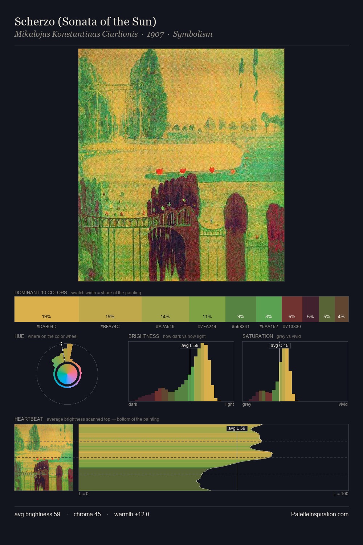Click the PaletteInspiration.com link
The image size is (363, 545).
tap(320, 514)
